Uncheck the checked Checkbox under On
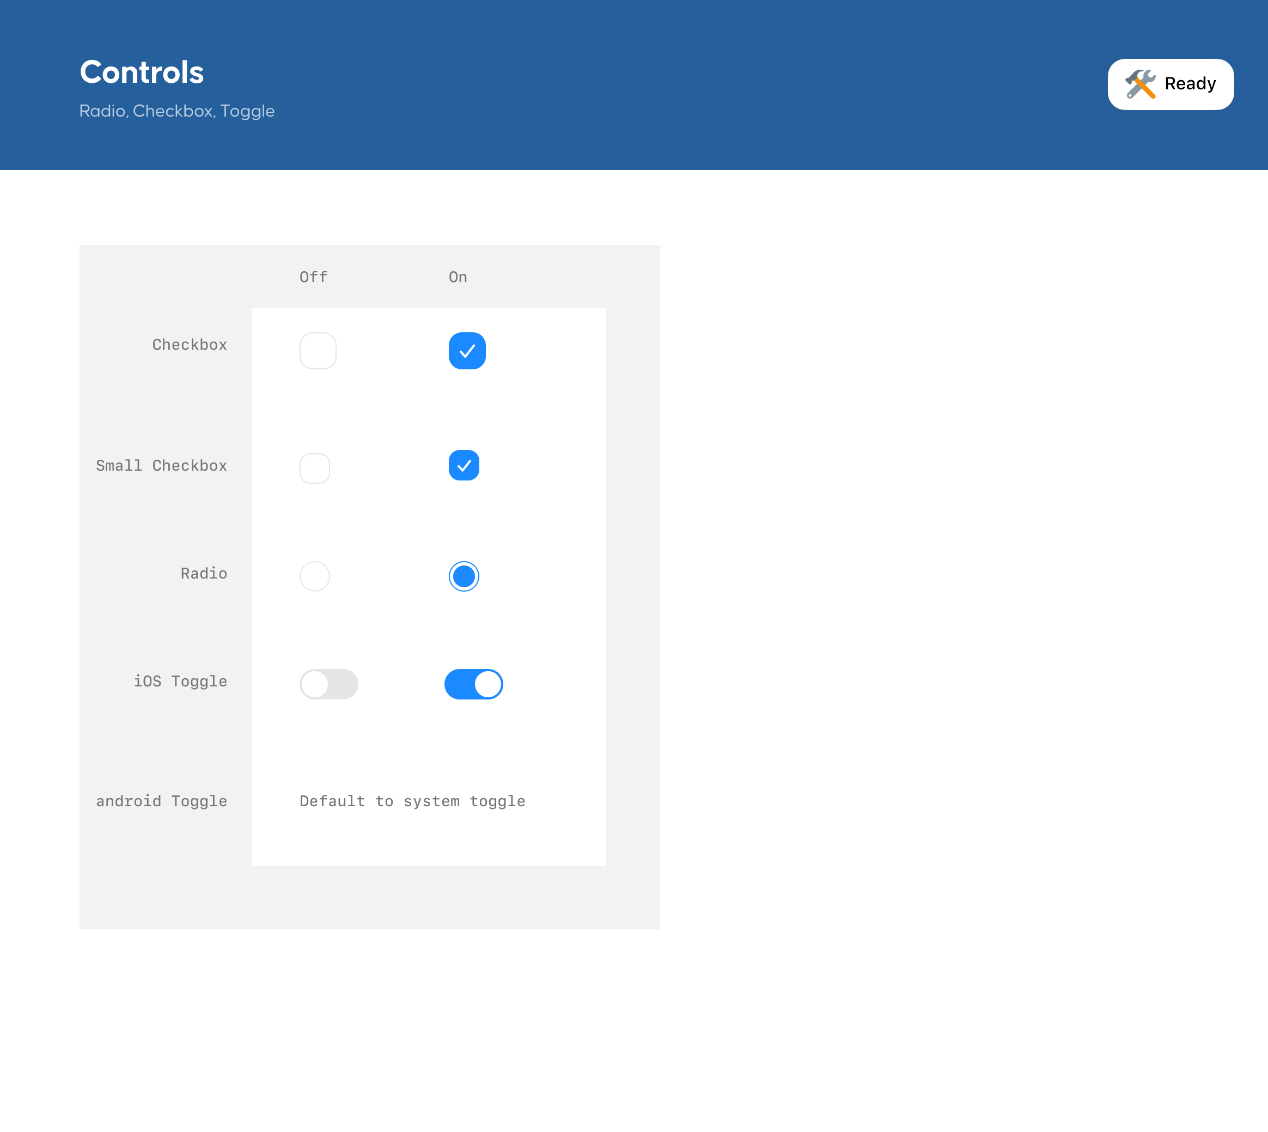 click(467, 351)
